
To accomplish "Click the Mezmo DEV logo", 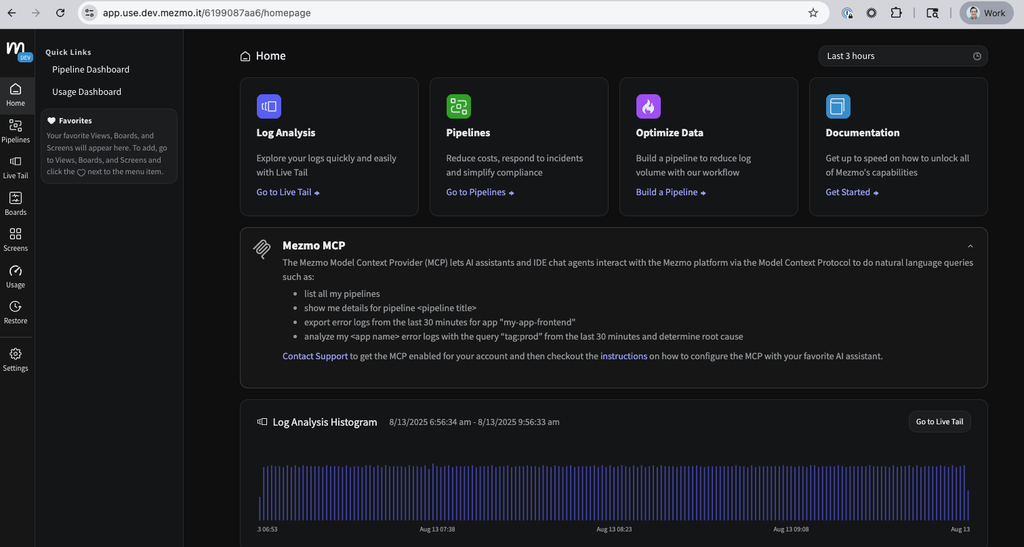I will [x=18, y=51].
